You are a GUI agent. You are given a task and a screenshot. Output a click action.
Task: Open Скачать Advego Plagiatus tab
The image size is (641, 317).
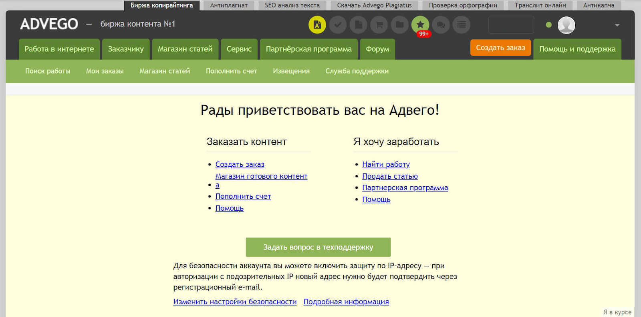374,5
